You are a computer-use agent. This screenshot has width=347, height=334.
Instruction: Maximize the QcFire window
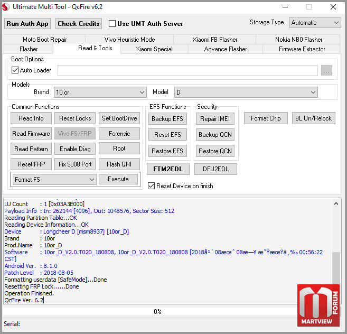tap(309, 7)
